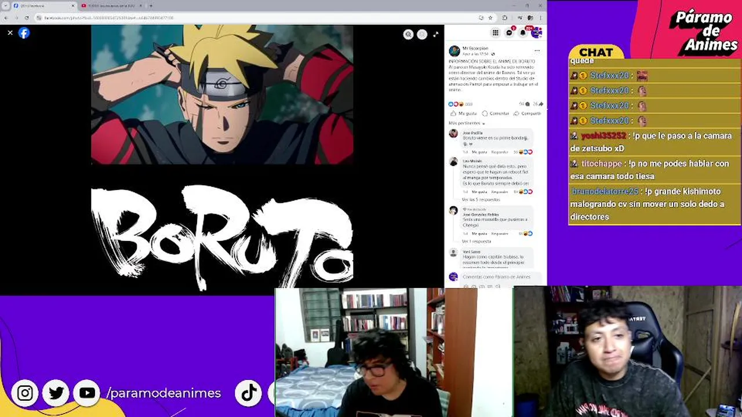Click Páramo de Animes logo

704,32
